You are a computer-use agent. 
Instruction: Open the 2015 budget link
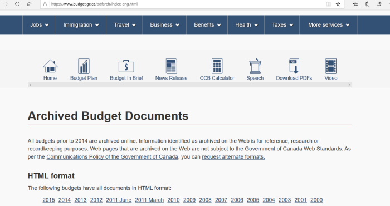pyautogui.click(x=49, y=200)
